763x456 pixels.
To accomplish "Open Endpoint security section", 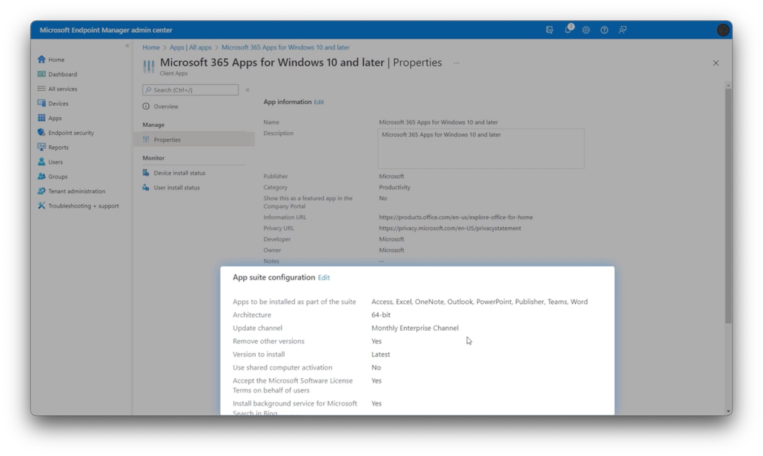I will click(x=66, y=132).
